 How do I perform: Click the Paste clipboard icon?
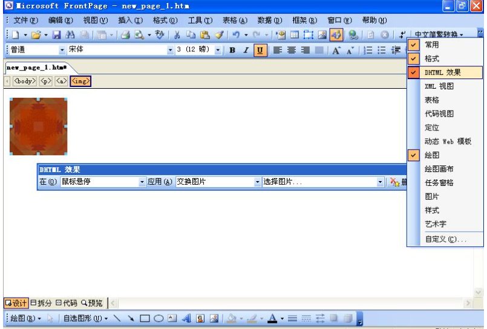(x=204, y=34)
